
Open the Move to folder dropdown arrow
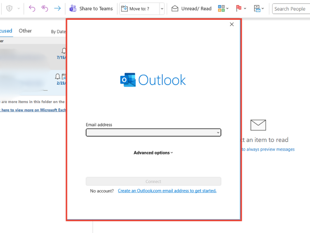(x=162, y=9)
